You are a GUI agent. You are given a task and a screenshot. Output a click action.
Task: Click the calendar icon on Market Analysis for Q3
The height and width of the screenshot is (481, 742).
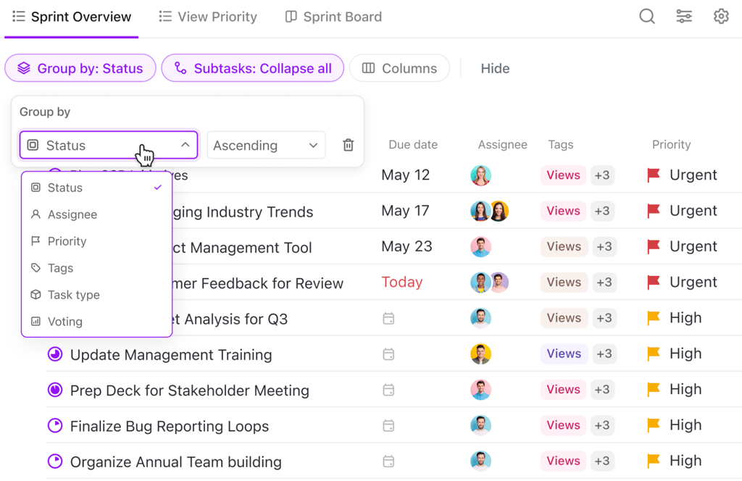click(x=388, y=318)
